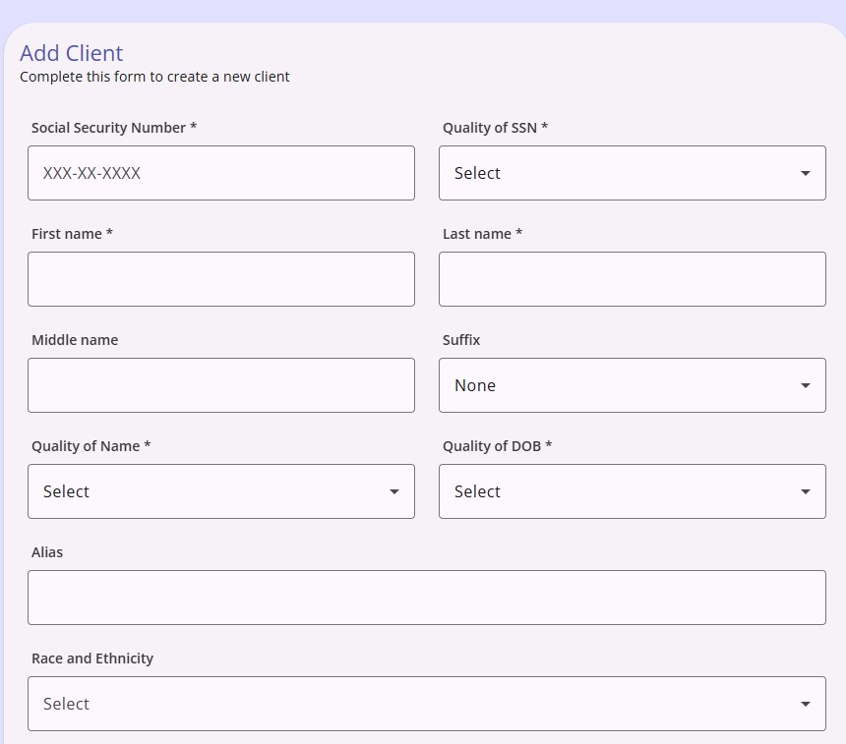Expand the Race and Ethnicity dropdown
This screenshot has height=744, width=846.
coord(427,704)
